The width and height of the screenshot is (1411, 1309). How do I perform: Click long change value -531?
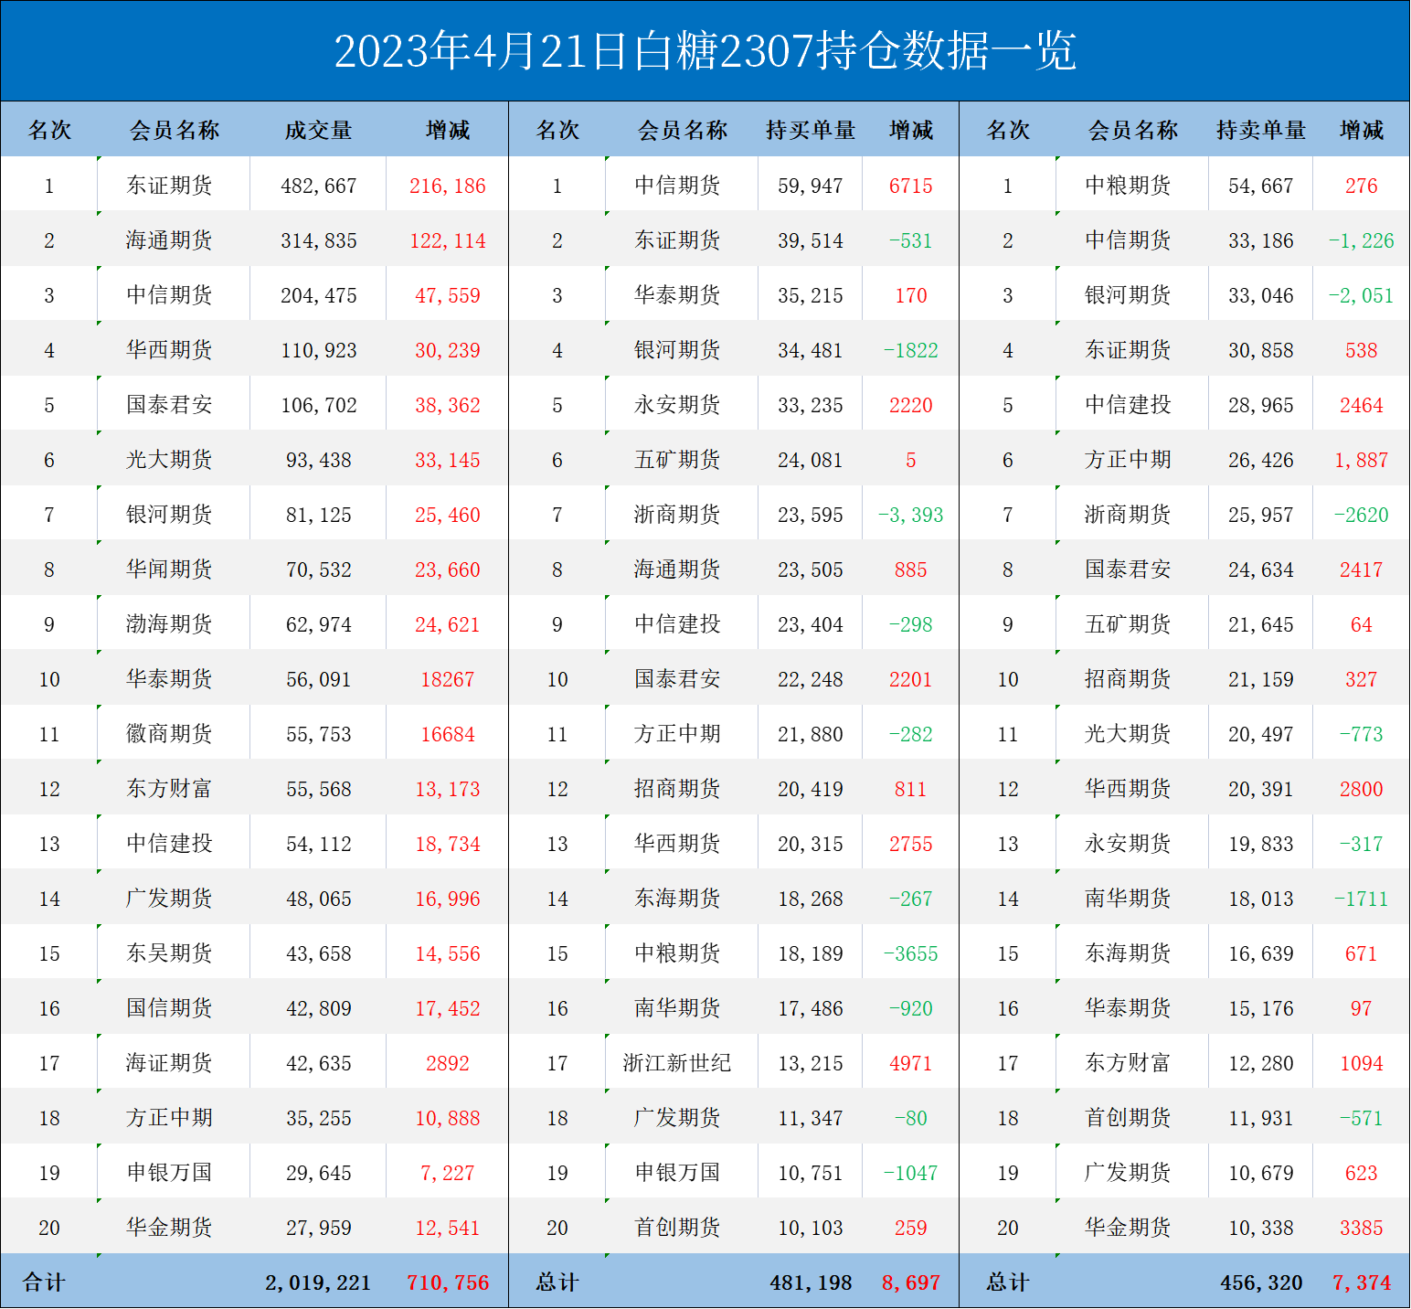pos(911,240)
